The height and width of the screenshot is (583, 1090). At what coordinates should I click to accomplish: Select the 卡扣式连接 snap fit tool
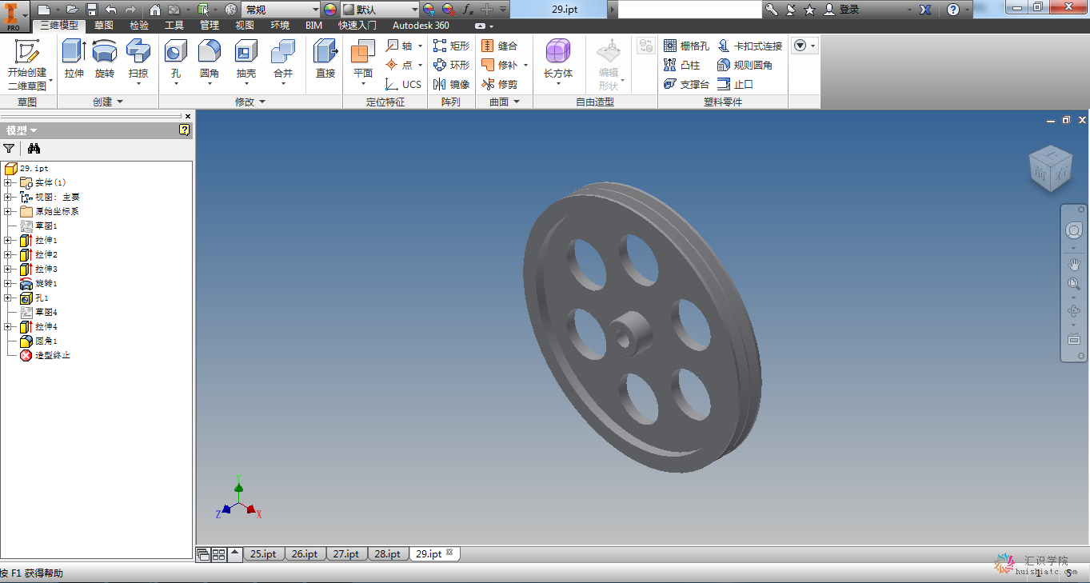[x=749, y=46]
